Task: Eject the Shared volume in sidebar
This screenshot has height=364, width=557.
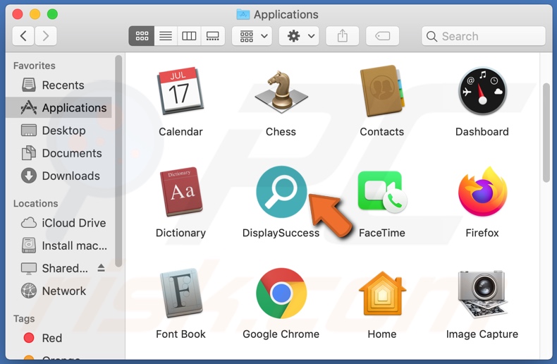Action: [101, 268]
